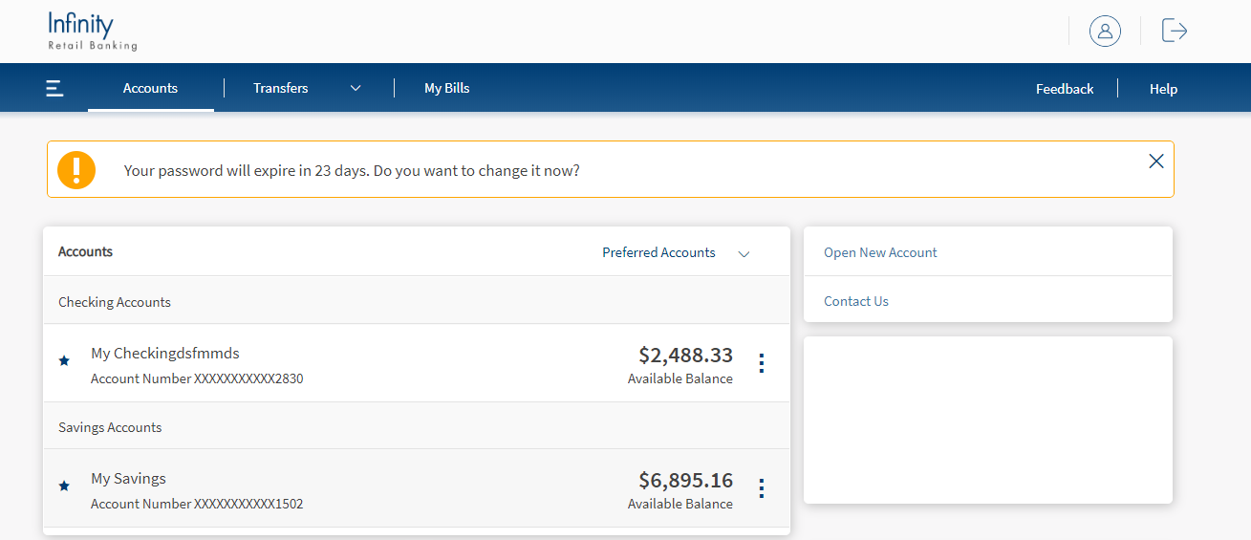Switch to the Accounts tab

point(150,88)
